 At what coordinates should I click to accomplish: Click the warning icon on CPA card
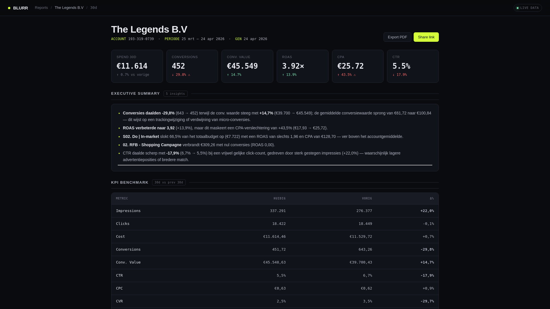[355, 75]
